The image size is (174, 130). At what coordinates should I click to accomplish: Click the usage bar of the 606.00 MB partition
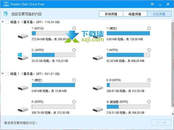pyautogui.click(x=128, y=55)
